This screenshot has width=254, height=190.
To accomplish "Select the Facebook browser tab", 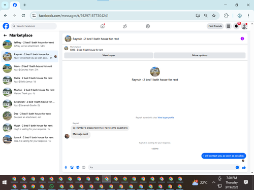I will tap(15, 5).
